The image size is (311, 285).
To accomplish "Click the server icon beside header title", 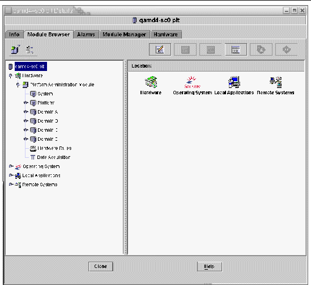I will 134,20.
